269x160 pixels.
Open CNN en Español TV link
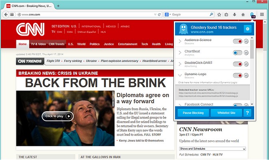point(87,32)
